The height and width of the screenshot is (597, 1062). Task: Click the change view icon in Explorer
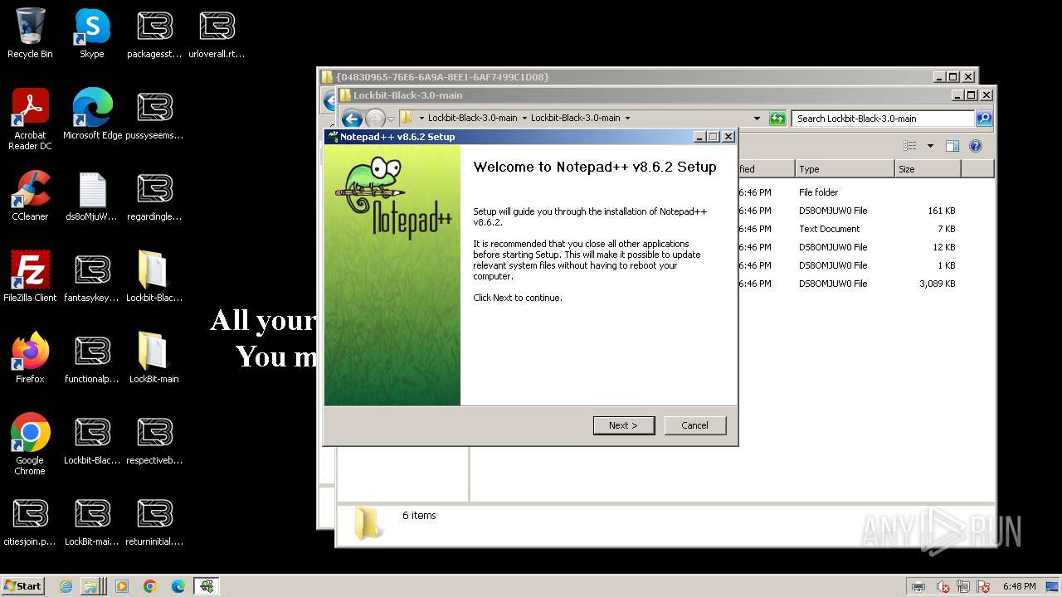point(910,146)
